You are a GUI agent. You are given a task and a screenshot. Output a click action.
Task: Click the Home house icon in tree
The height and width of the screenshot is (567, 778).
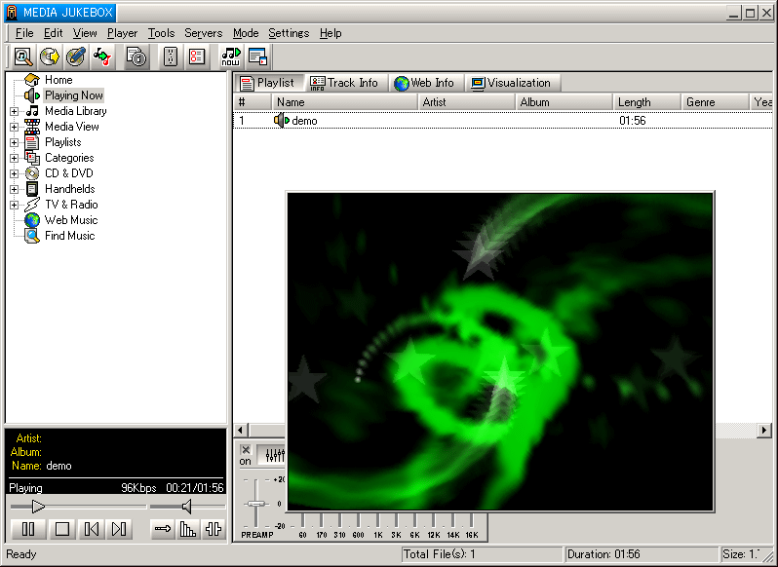32,80
